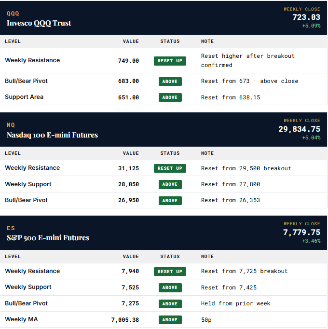Image resolution: width=328 pixels, height=329 pixels.
Task: Click RESET UP badge beside 31,125
Action: click(x=170, y=168)
